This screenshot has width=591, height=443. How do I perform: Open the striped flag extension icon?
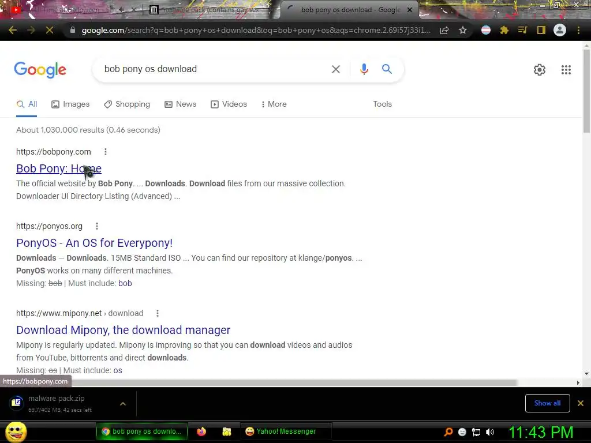[486, 30]
